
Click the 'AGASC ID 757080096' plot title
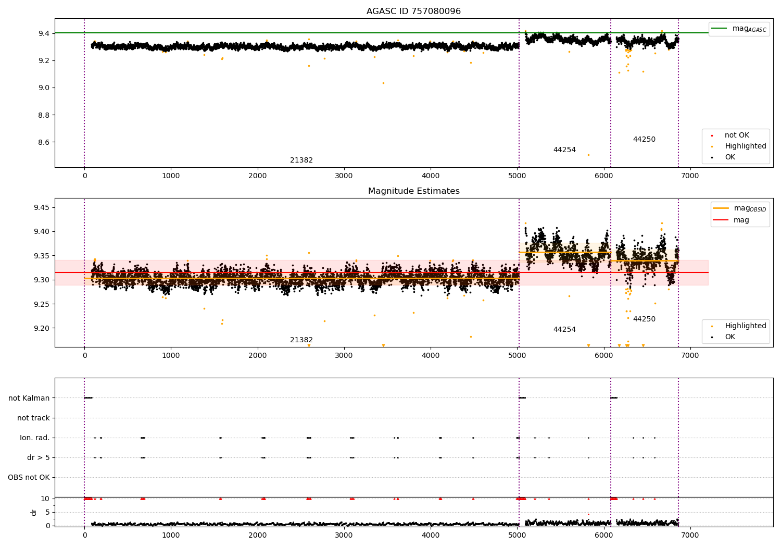(x=413, y=11)
